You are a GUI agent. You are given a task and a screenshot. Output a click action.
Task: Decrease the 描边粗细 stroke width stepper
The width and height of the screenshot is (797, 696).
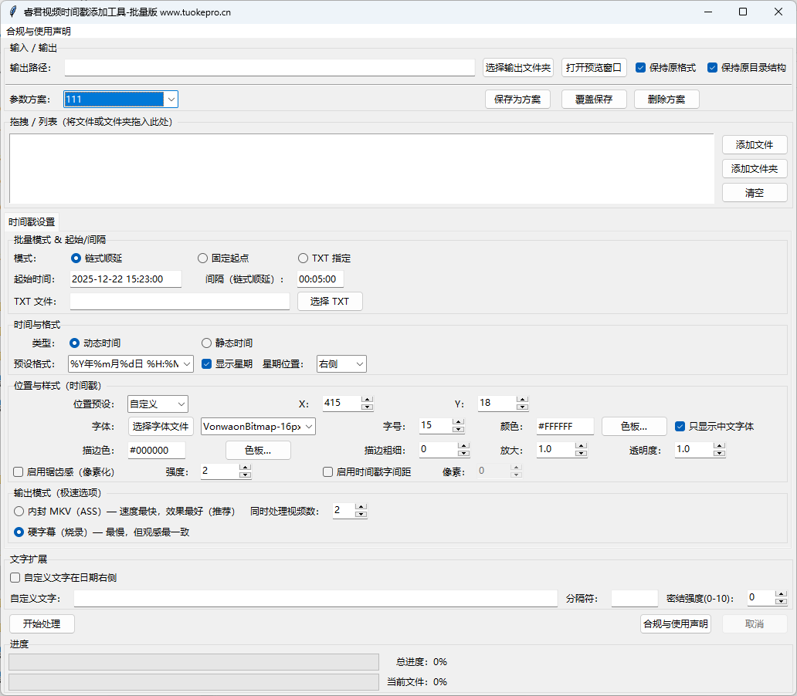pos(463,453)
